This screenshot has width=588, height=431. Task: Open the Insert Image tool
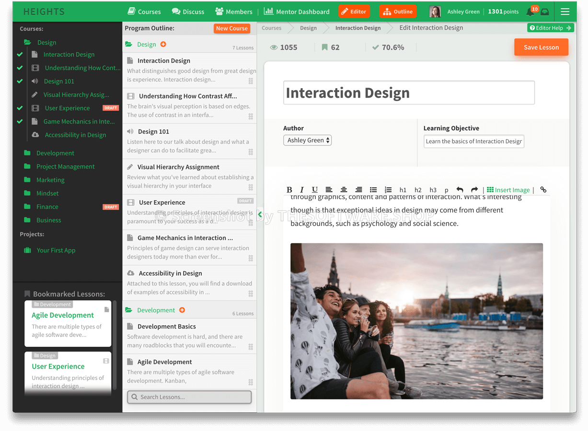coord(508,190)
